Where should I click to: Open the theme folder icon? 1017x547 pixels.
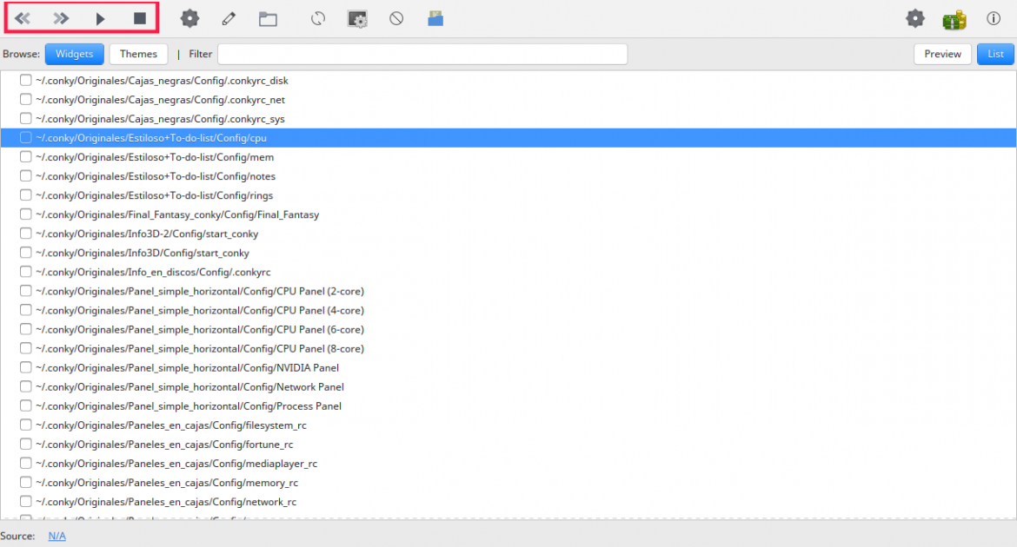pyautogui.click(x=268, y=19)
